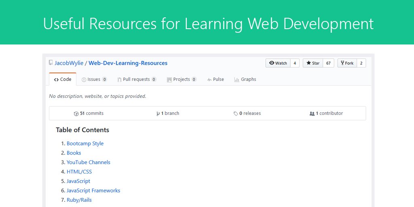Viewport: 414px width, 207px height.
Task: Star the repository
Action: click(313, 63)
